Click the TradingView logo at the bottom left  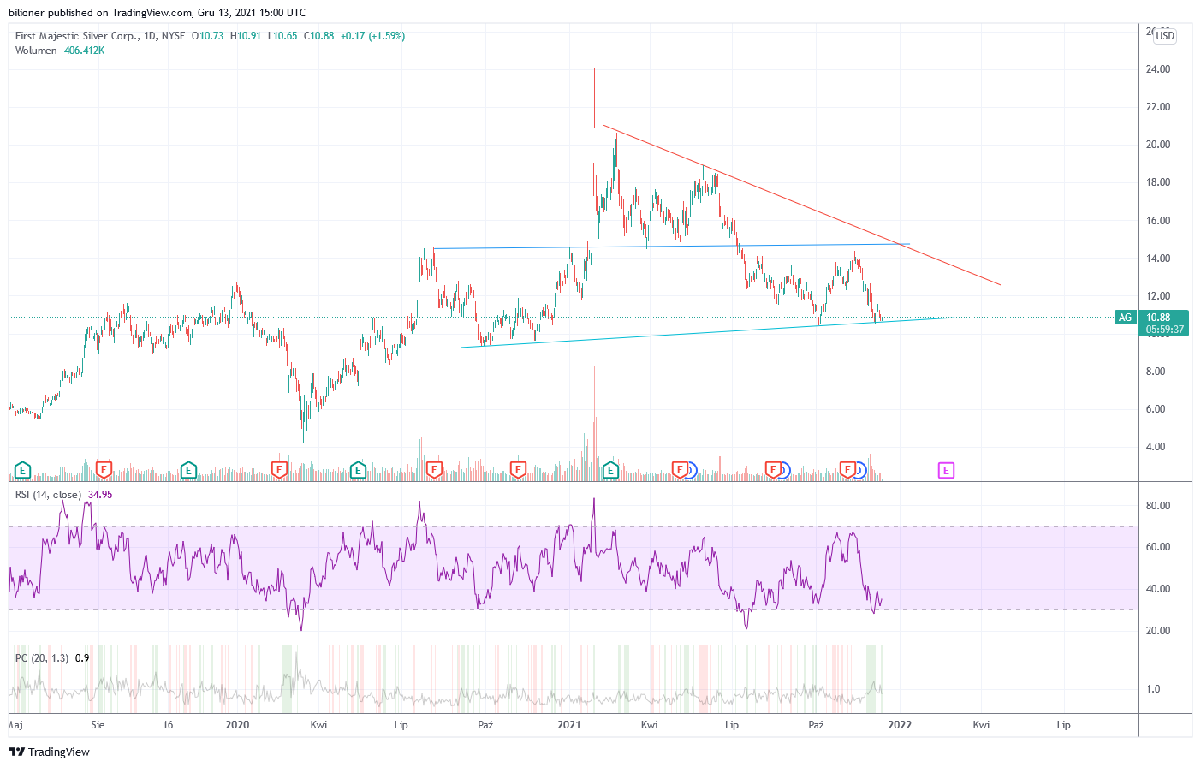tap(49, 752)
